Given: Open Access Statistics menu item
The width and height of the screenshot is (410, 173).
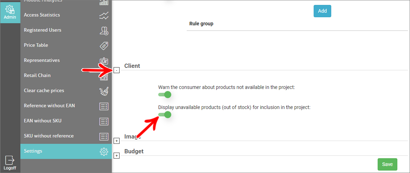Looking at the screenshot, I should (x=66, y=15).
